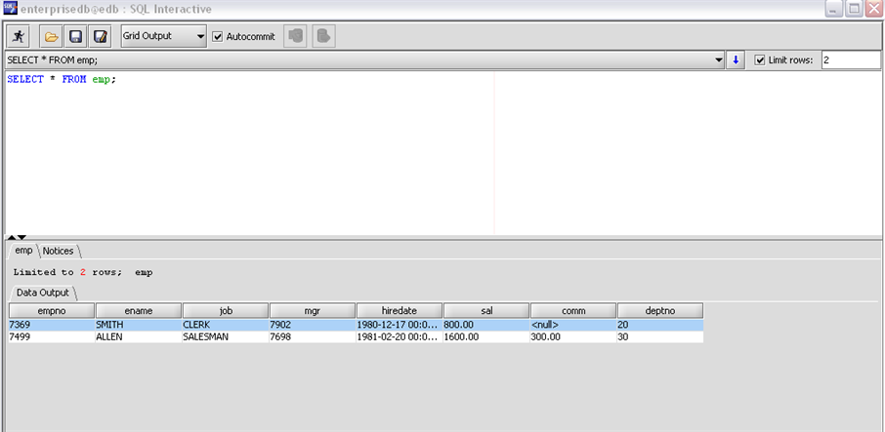Viewport: 885px width, 432px height.
Task: Select the 300.00 comm cell
Action: point(573,336)
